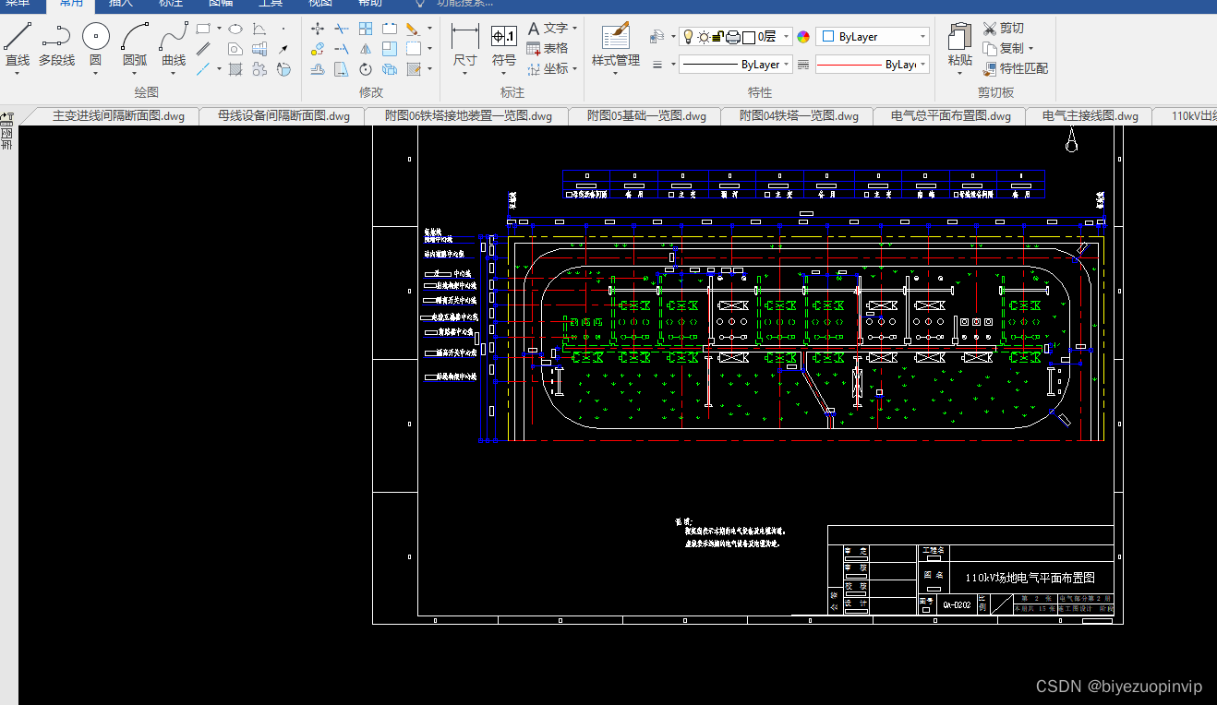The height and width of the screenshot is (705, 1217).
Task: Switch to 电气主接线图.dwg tab
Action: point(1090,116)
